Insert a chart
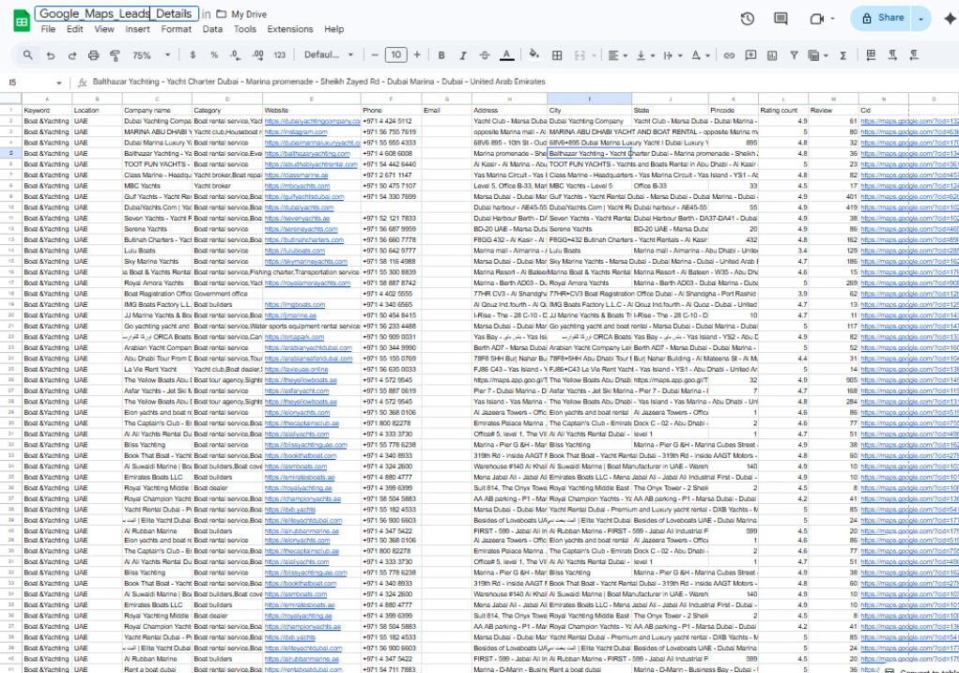The image size is (959, 673). pyautogui.click(x=772, y=55)
